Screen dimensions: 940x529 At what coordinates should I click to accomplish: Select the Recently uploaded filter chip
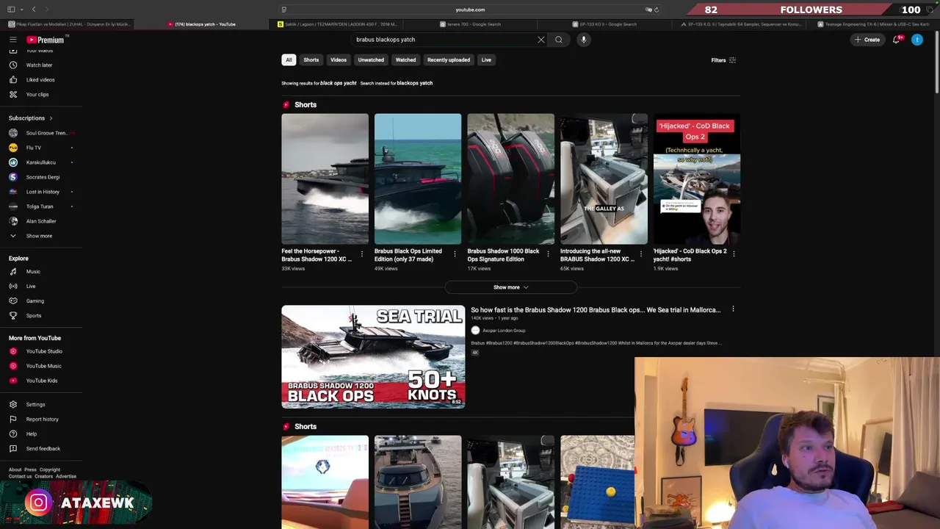point(449,60)
